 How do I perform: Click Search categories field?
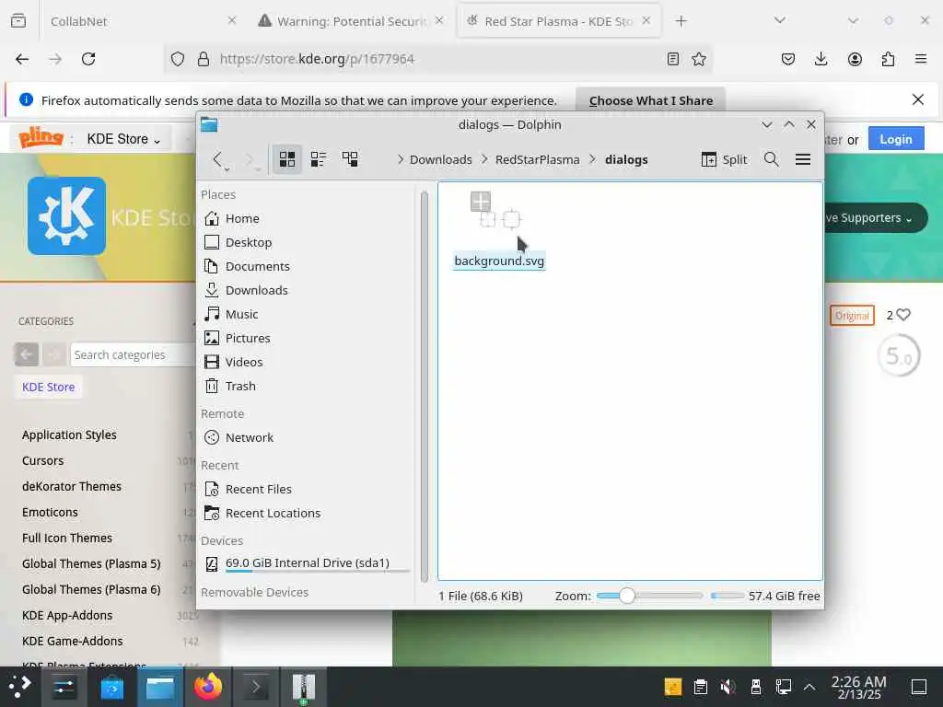click(x=133, y=354)
